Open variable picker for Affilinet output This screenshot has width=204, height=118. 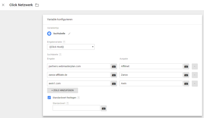click(186, 66)
